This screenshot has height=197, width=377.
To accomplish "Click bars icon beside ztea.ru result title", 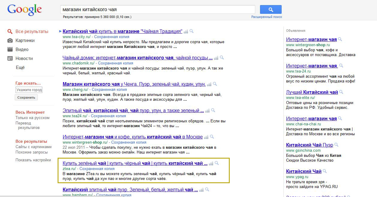I will coord(211,163).
